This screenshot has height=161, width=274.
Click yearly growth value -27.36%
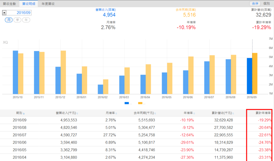[187, 157]
